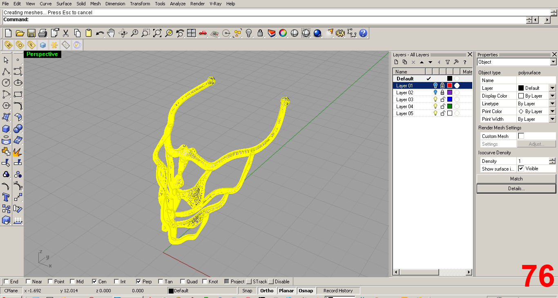Click Layer 02 purple color swatch
Viewport: 558px width, 298px height.
pos(450,93)
